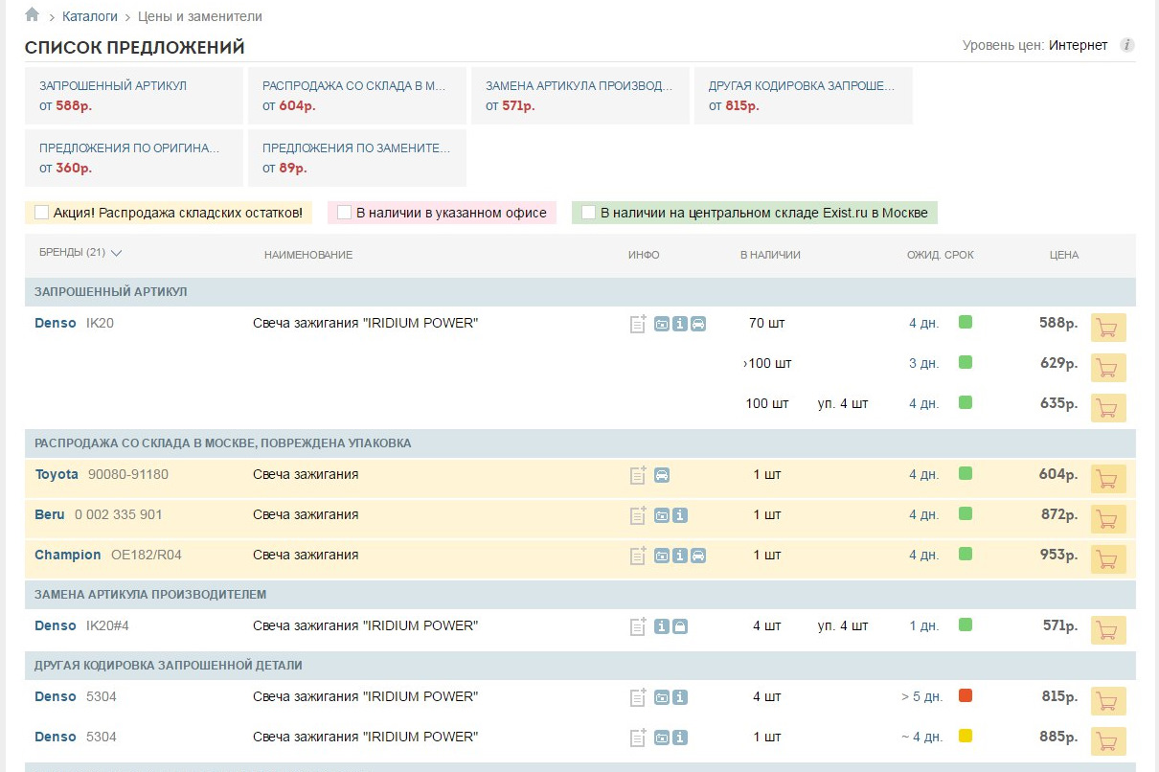Click part number OE182/R04
Image resolution: width=1159 pixels, height=772 pixels.
147,555
